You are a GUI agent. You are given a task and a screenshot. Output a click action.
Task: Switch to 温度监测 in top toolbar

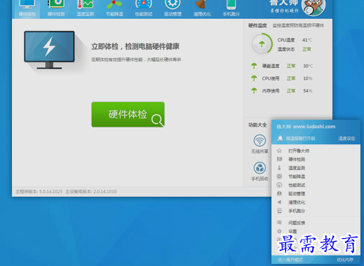click(x=86, y=9)
